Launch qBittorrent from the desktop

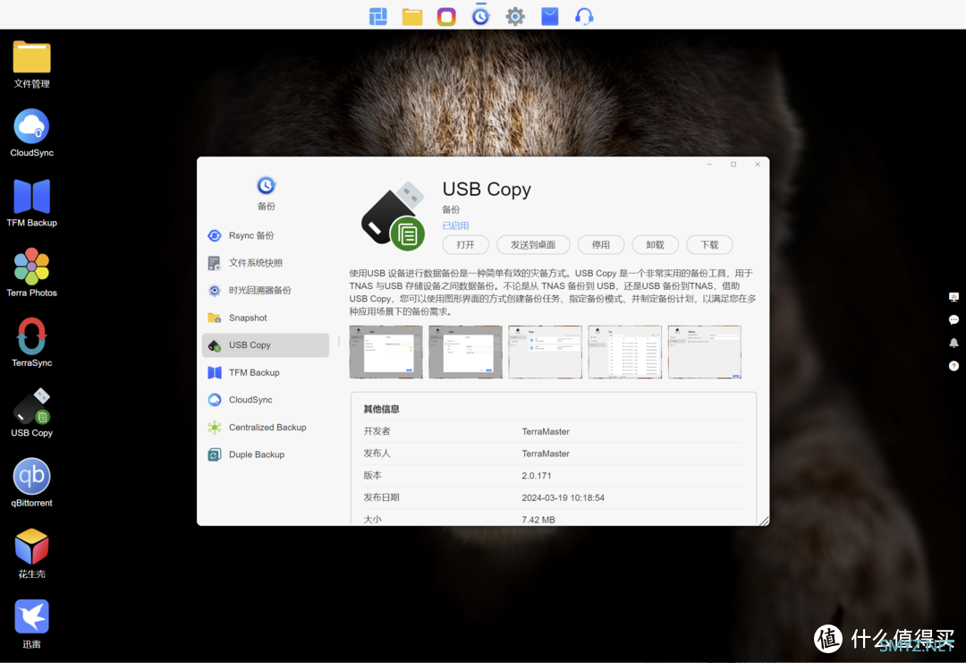[31, 483]
